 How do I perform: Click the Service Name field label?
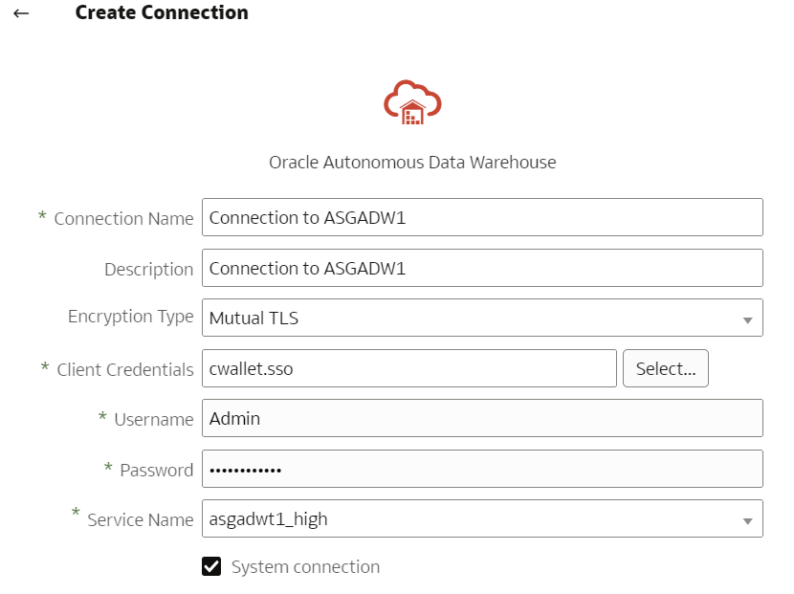point(140,520)
